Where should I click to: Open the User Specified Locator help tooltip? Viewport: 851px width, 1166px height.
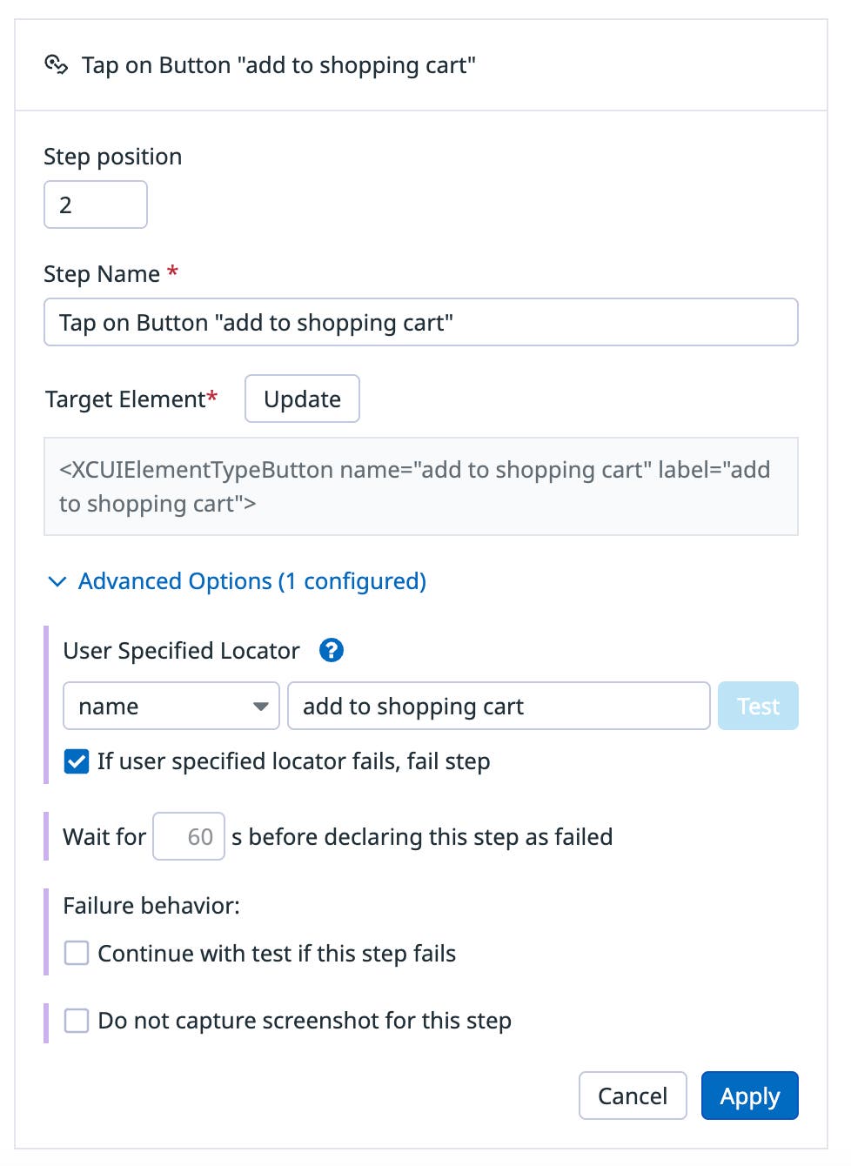click(x=332, y=650)
